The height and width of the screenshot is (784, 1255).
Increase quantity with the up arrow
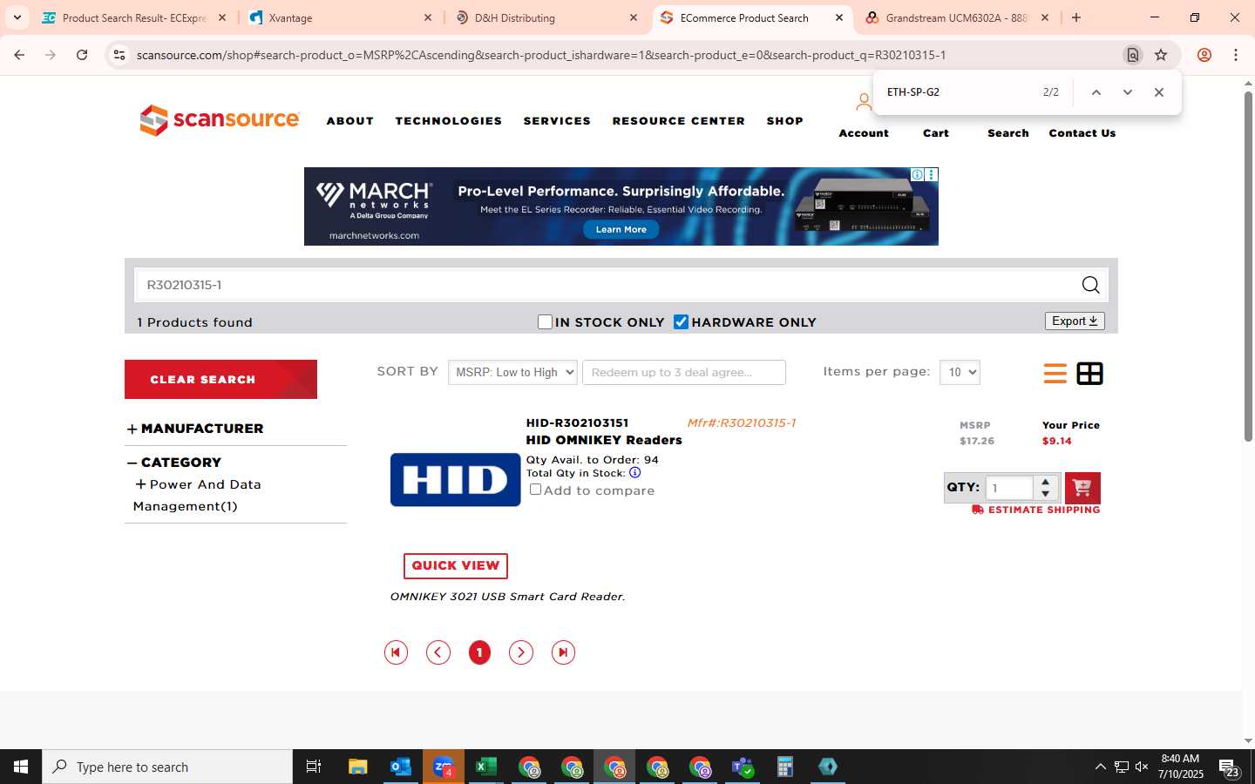(x=1045, y=482)
